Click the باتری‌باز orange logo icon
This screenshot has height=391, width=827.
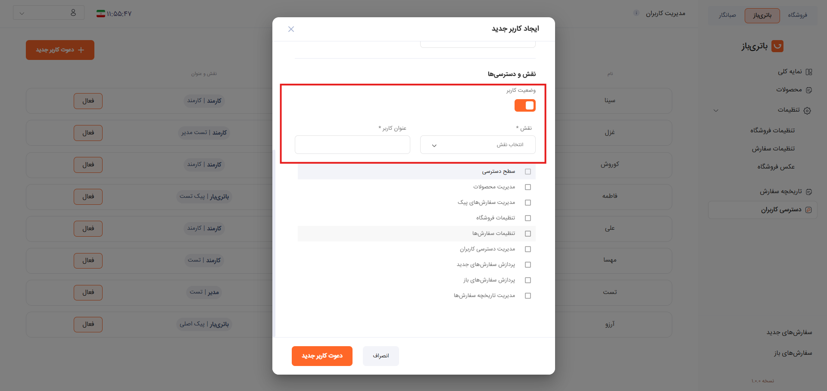[x=777, y=46]
